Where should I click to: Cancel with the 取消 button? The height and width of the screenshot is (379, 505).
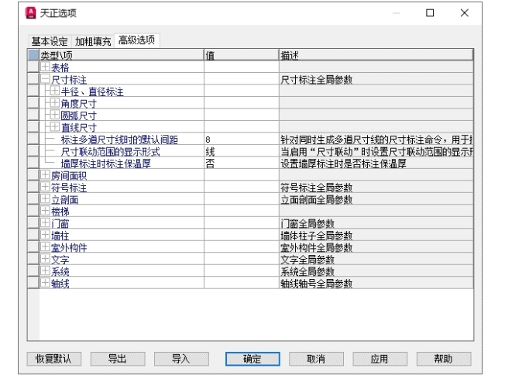tap(316, 359)
